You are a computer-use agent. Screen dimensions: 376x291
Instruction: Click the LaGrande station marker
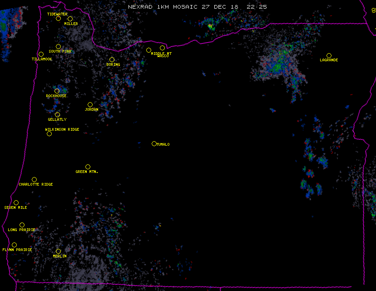329,55
